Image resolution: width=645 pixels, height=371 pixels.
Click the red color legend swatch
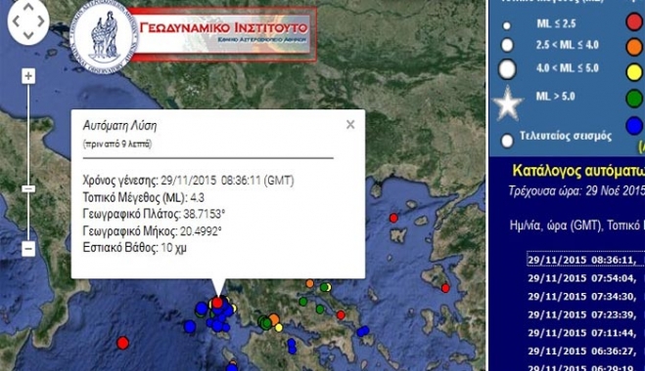coord(634,21)
